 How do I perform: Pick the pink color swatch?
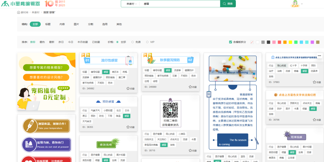click(274, 42)
